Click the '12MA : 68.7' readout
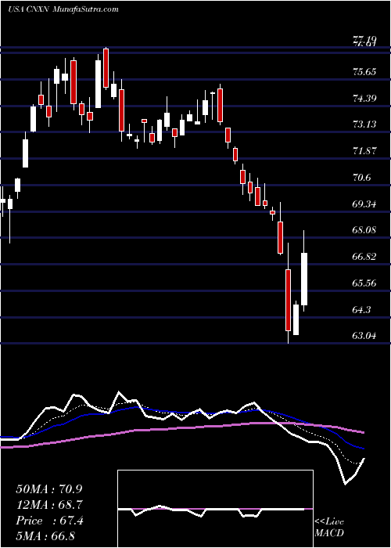 point(50,505)
